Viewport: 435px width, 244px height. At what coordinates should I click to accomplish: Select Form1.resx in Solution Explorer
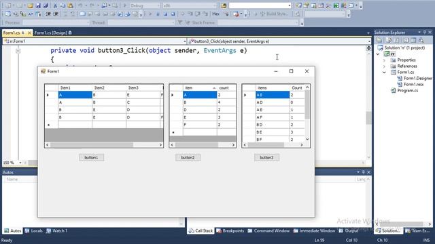click(413, 84)
